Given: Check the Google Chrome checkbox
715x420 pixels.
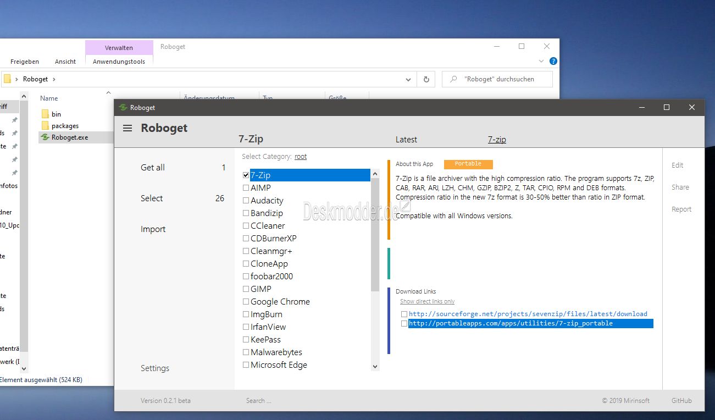Looking at the screenshot, I should coord(246,302).
